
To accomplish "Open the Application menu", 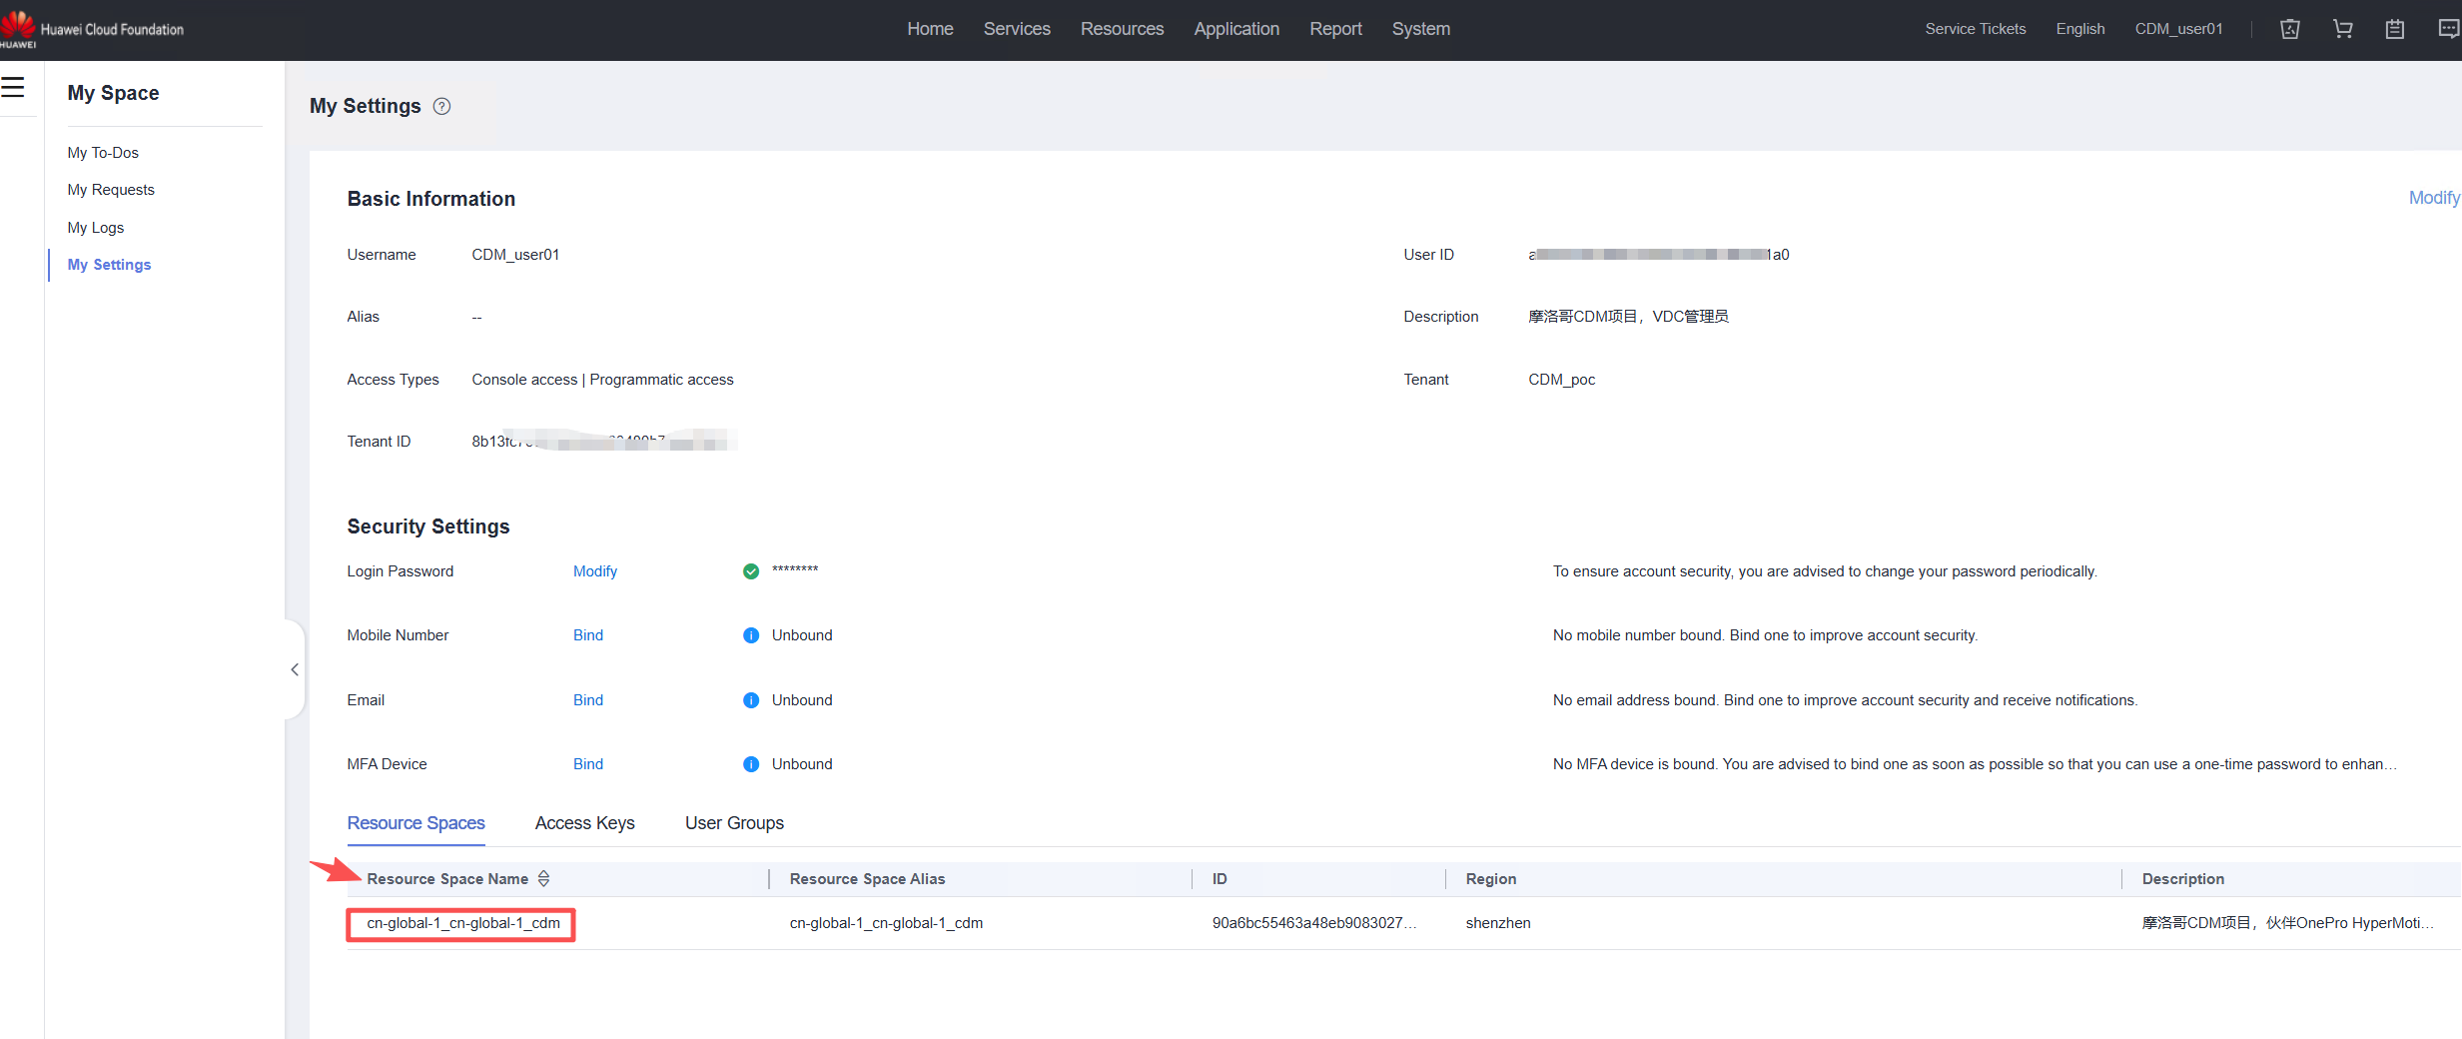I will (x=1236, y=29).
